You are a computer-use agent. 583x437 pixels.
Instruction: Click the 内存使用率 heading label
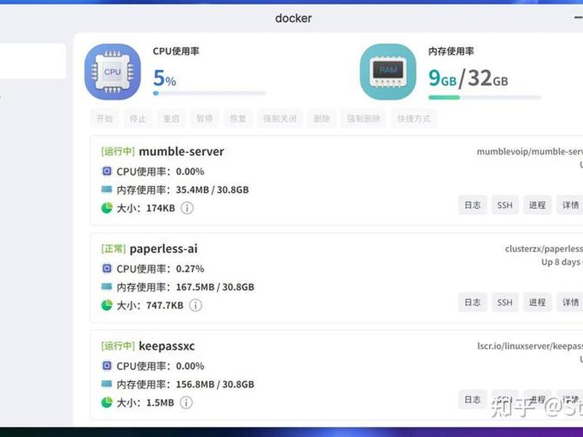click(x=451, y=51)
